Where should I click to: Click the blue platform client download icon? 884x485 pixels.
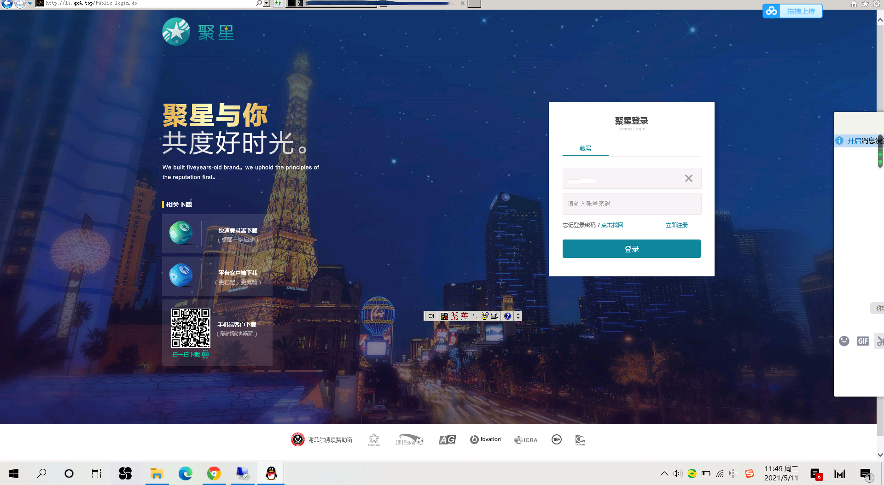[181, 275]
